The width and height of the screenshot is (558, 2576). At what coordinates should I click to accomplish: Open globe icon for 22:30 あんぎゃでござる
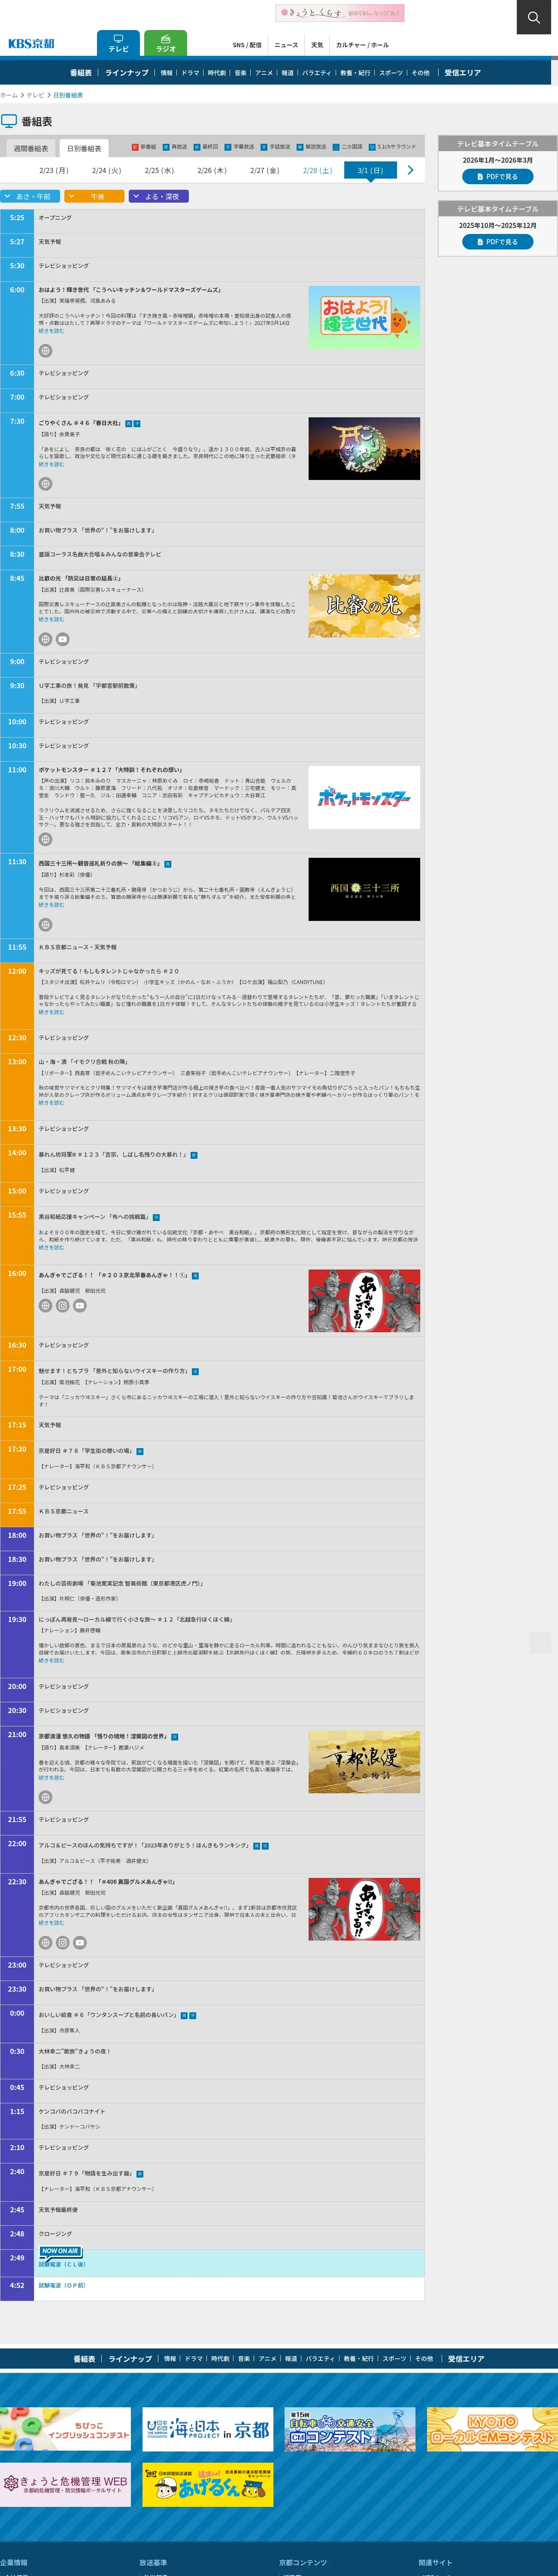(x=45, y=1943)
